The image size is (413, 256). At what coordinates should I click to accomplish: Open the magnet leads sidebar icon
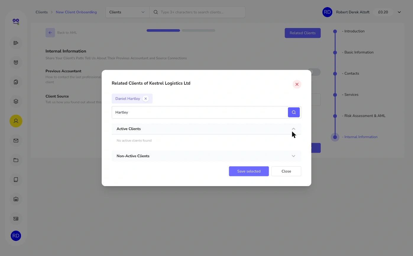16,63
